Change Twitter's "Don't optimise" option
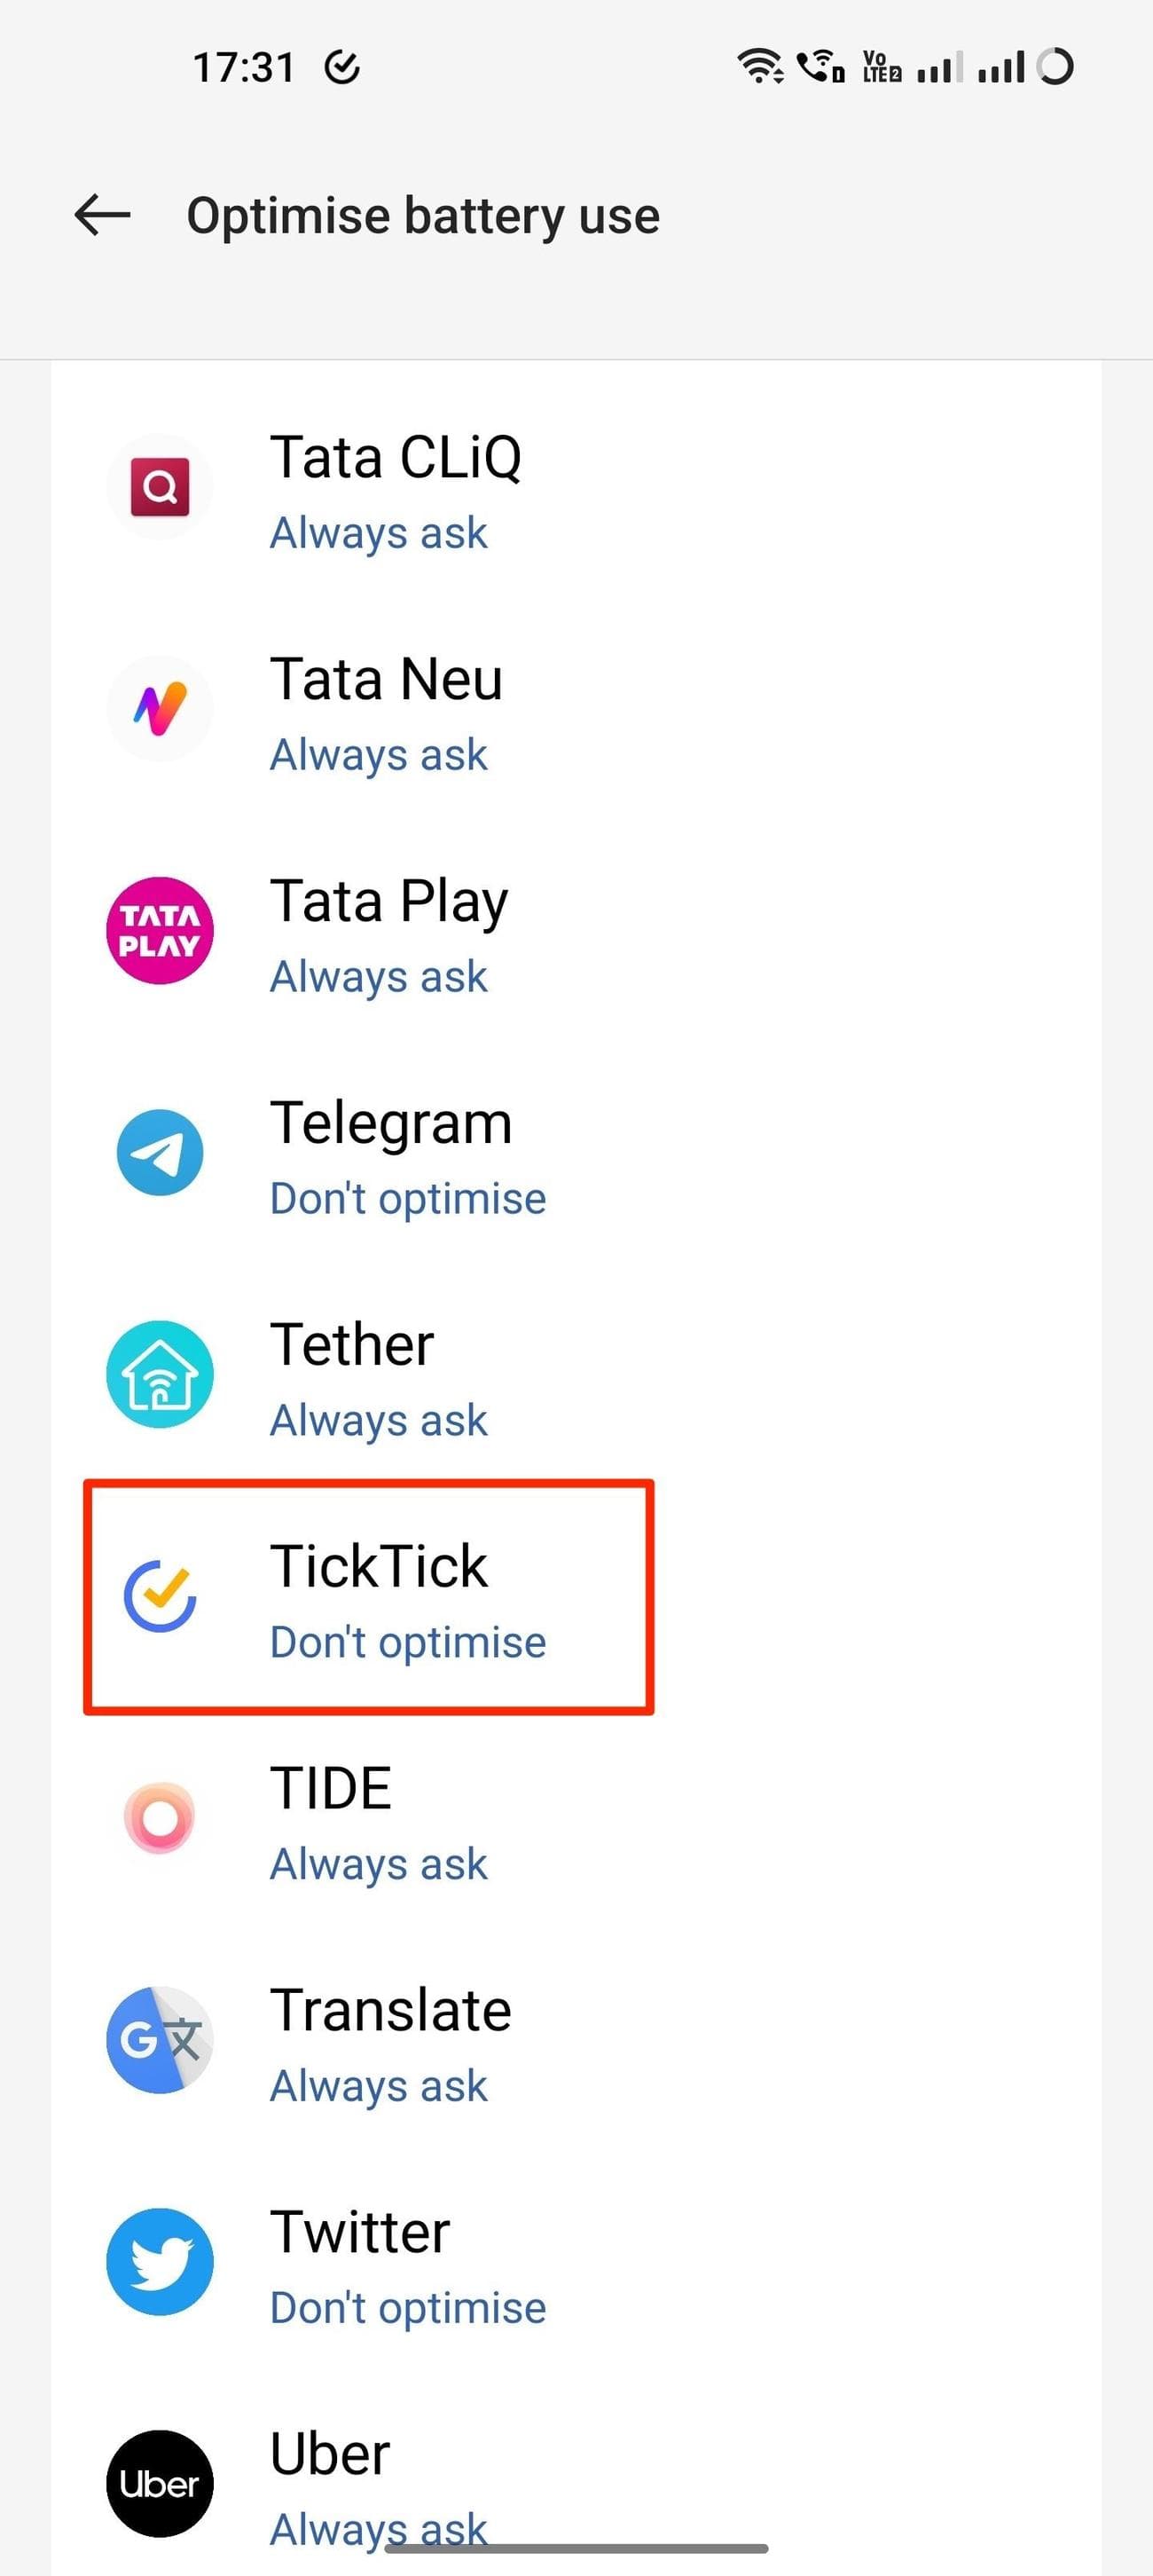 [408, 2308]
